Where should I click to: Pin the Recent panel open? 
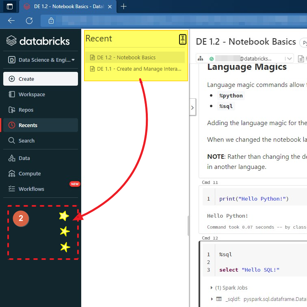point(183,39)
